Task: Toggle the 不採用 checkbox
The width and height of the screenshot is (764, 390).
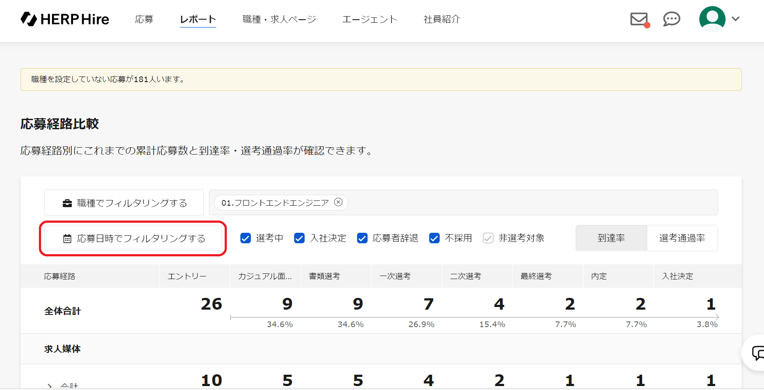Action: click(434, 238)
